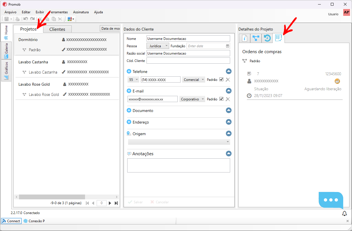Go to the next projects page
The height and width of the screenshot is (231, 352).
(110, 203)
